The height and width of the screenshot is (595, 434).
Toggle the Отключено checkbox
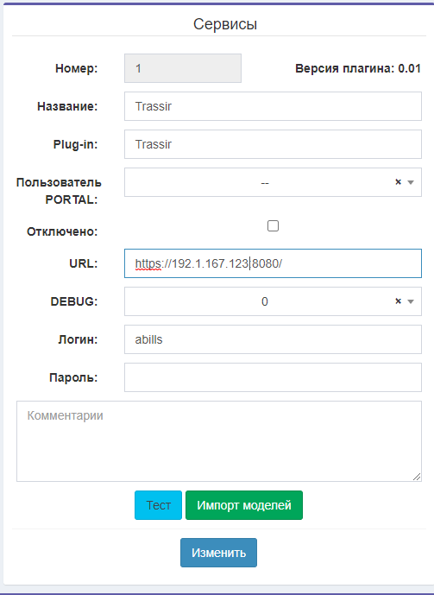[273, 225]
